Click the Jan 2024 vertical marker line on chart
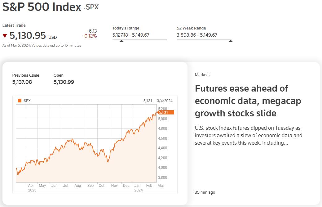Screen dimensions: 322x207 (133, 143)
